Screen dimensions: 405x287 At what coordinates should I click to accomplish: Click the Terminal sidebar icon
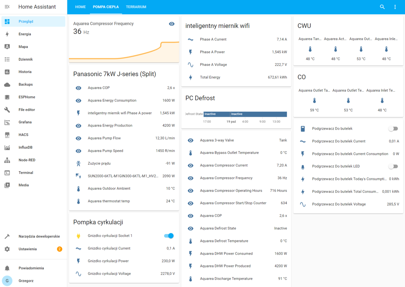(x=7, y=173)
